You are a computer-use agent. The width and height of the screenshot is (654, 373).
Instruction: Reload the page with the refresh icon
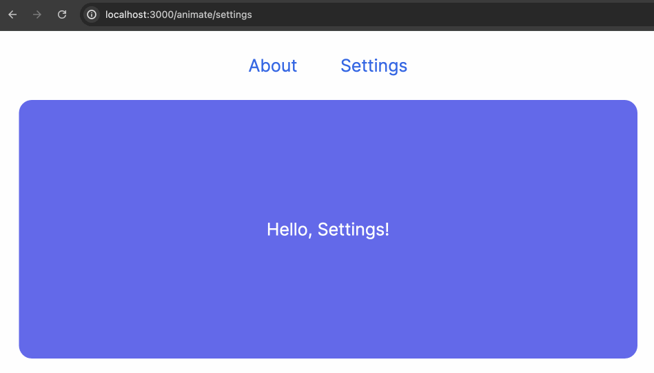tap(62, 14)
